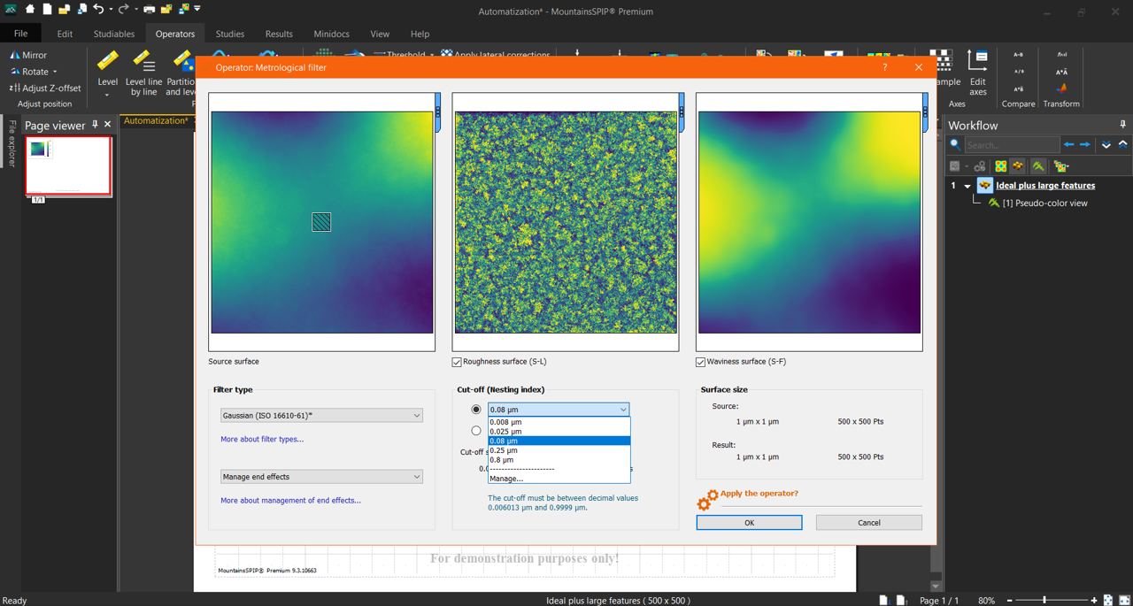Switch to the Studies tab
1133x606 pixels.
230,34
